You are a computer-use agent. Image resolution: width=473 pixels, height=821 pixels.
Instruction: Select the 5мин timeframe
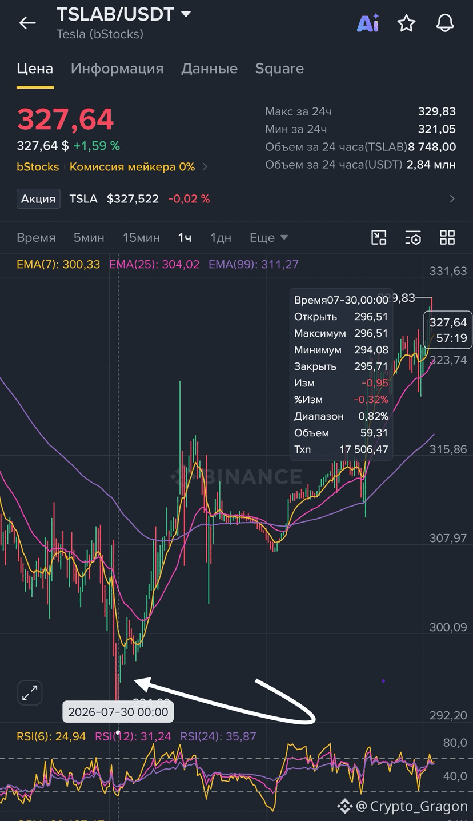point(89,237)
